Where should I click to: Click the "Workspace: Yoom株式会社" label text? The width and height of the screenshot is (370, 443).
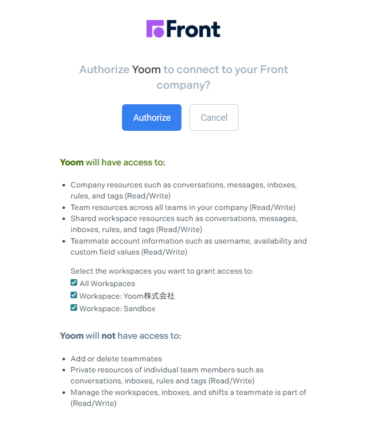pyautogui.click(x=127, y=296)
